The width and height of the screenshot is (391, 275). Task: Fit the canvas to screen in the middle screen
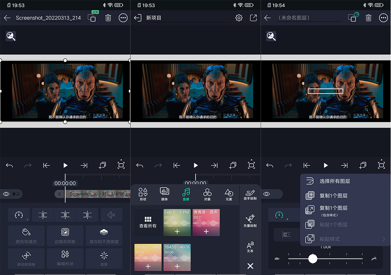tap(251, 165)
